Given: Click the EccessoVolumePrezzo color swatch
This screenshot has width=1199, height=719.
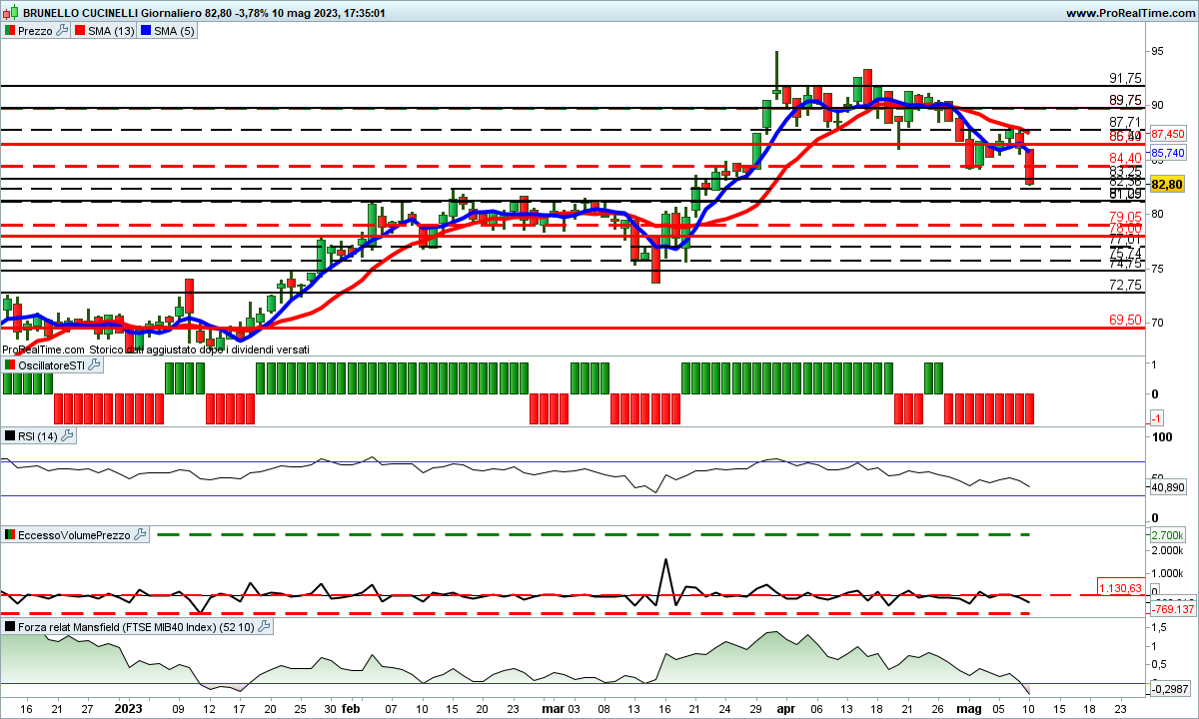Looking at the screenshot, I should (9, 535).
